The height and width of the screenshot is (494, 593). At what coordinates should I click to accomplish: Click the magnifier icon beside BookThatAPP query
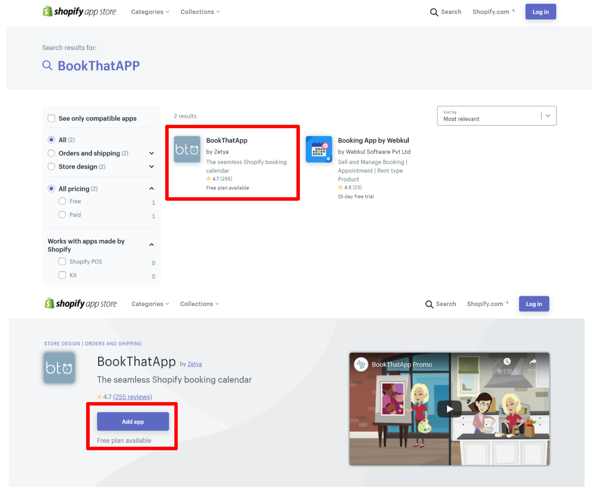[x=47, y=66]
